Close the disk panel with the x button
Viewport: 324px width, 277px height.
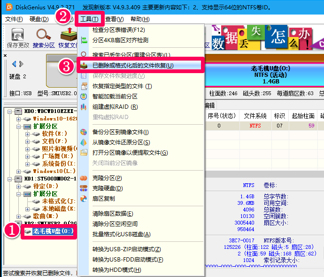[x=5, y=55]
